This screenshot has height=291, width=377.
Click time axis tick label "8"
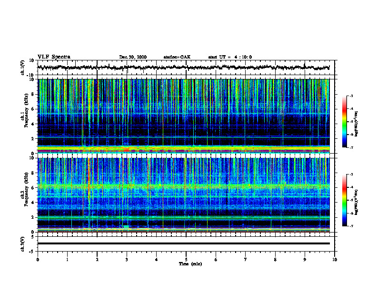(275, 260)
